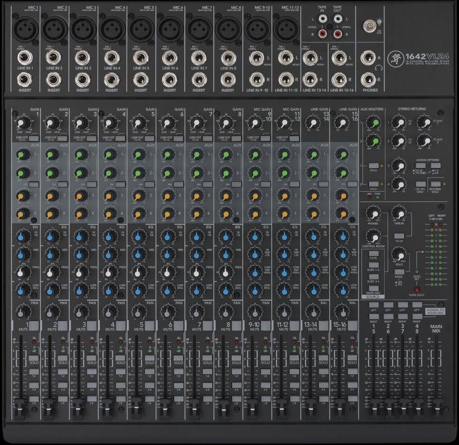Mute channel 15-16

pyautogui.click(x=352, y=325)
